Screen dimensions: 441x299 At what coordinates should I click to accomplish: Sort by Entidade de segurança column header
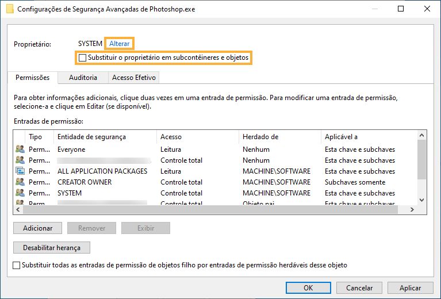(x=105, y=137)
